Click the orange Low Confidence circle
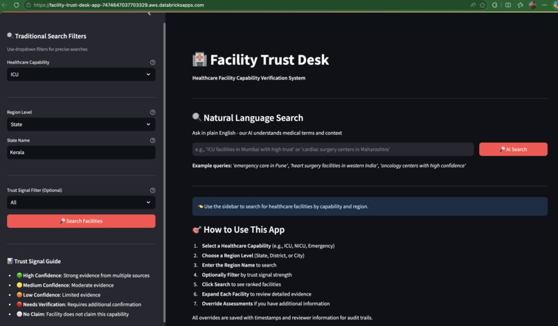 coord(19,294)
